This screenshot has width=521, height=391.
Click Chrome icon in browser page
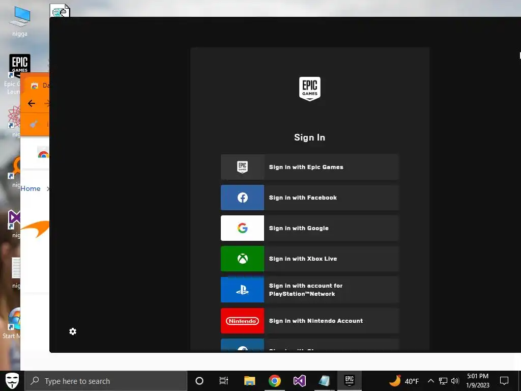(x=44, y=154)
